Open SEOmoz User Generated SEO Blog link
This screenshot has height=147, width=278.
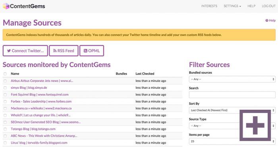(46, 122)
